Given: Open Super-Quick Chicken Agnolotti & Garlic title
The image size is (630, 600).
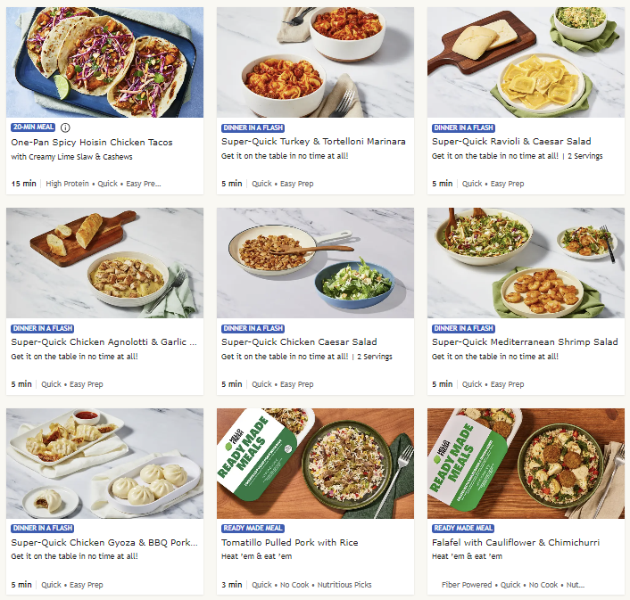Looking at the screenshot, I should click(104, 342).
